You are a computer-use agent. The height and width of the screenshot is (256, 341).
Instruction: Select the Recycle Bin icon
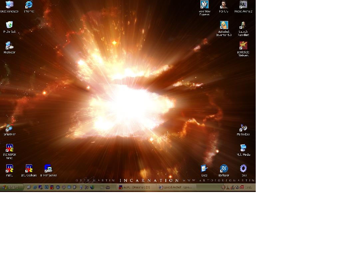(x=9, y=25)
